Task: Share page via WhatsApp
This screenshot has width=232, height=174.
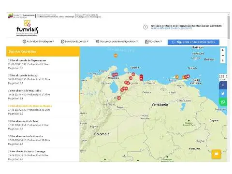Action: point(223,102)
